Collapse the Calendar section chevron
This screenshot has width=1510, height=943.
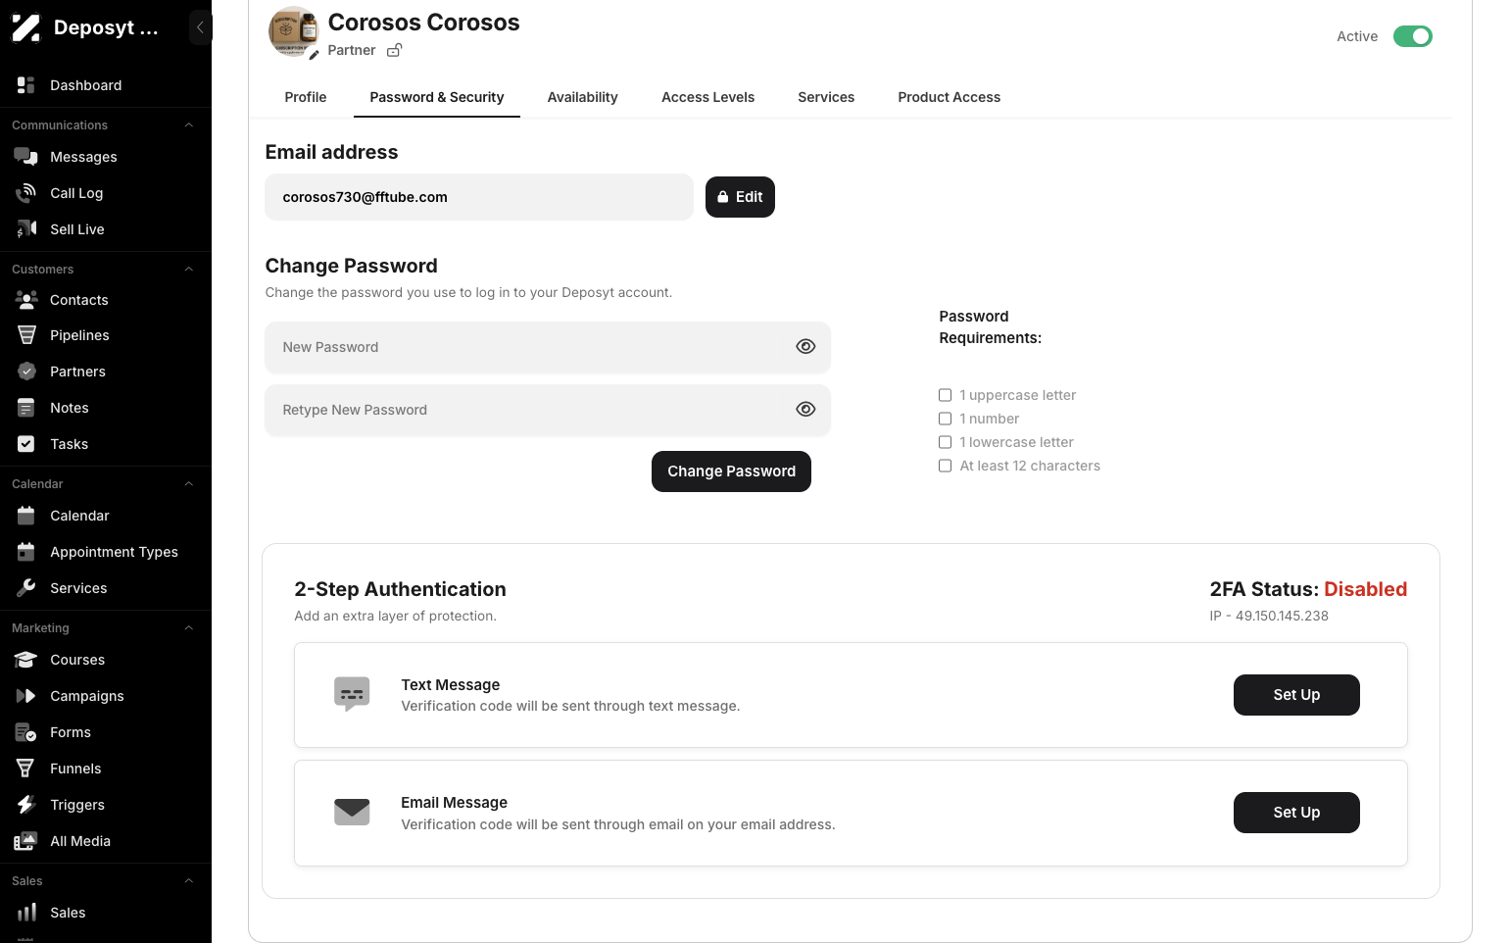click(x=189, y=484)
